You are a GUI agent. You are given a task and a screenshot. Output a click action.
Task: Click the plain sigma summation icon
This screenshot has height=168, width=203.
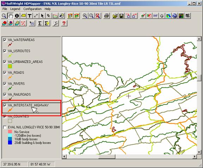point(40,23)
